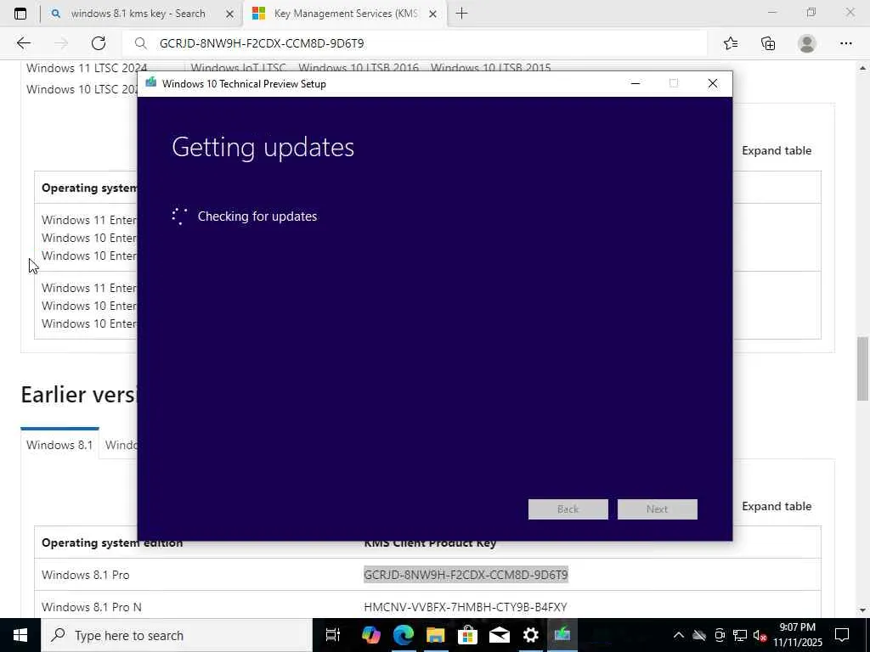Viewport: 870px width, 652px height.
Task: Open the muted volume tray icon
Action: [x=760, y=635]
